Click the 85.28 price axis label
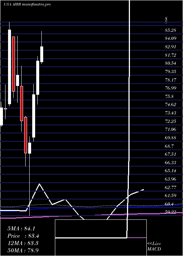Image resolution: width=183 pixels, height=256 pixels. click(171, 30)
